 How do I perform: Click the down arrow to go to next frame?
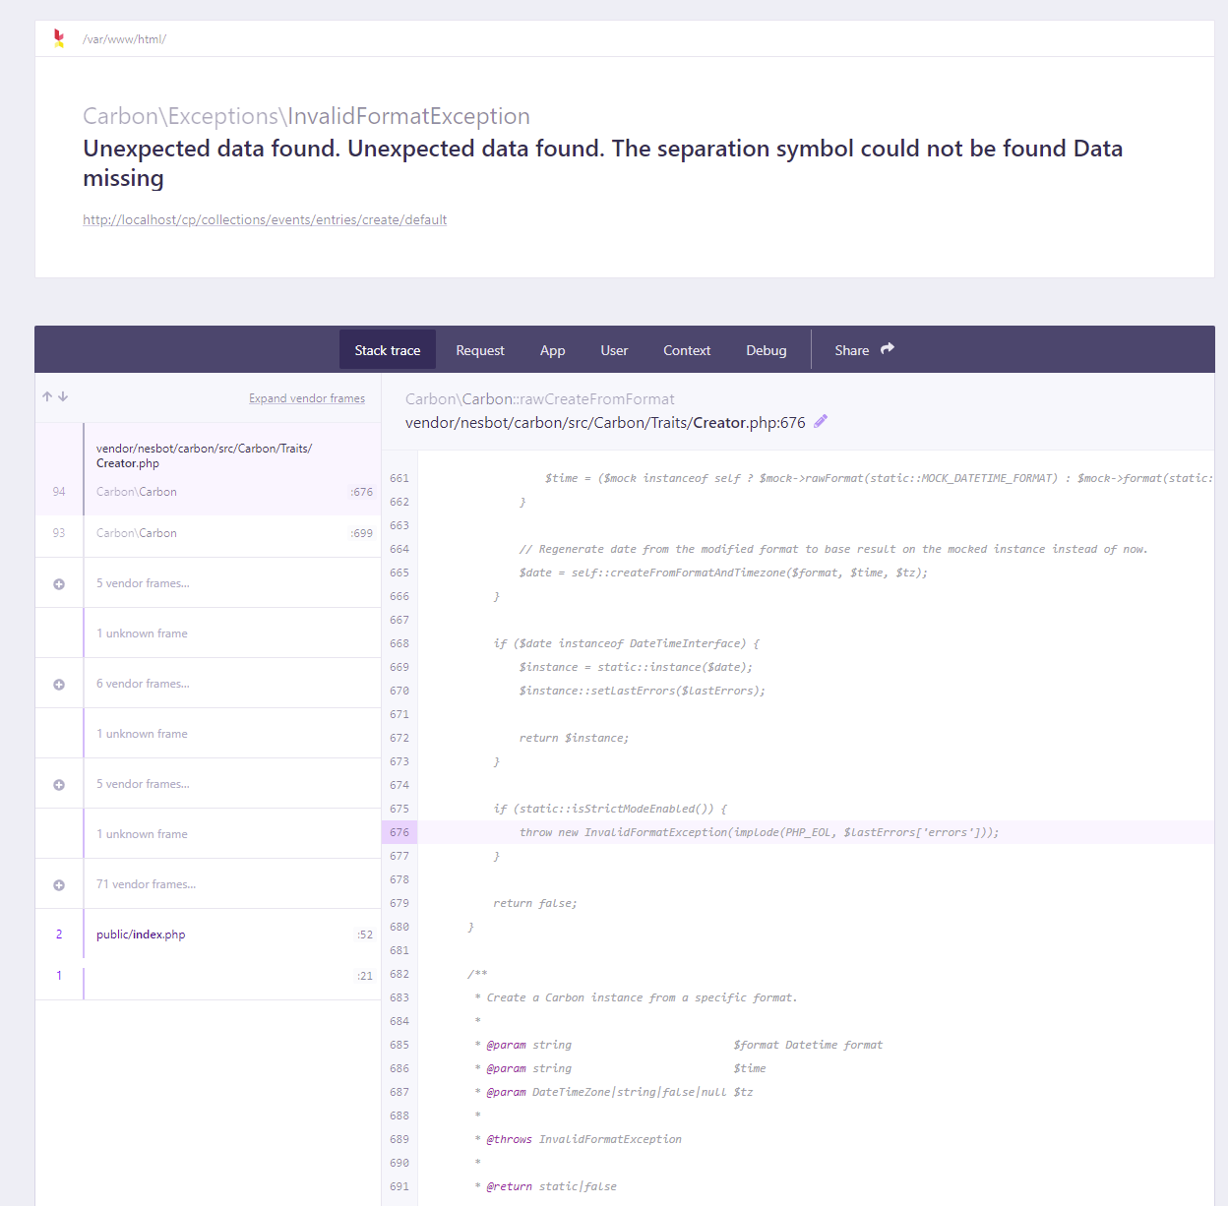point(63,395)
